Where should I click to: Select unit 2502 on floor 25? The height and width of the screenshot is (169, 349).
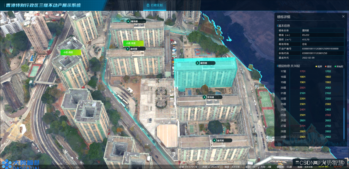328,115
